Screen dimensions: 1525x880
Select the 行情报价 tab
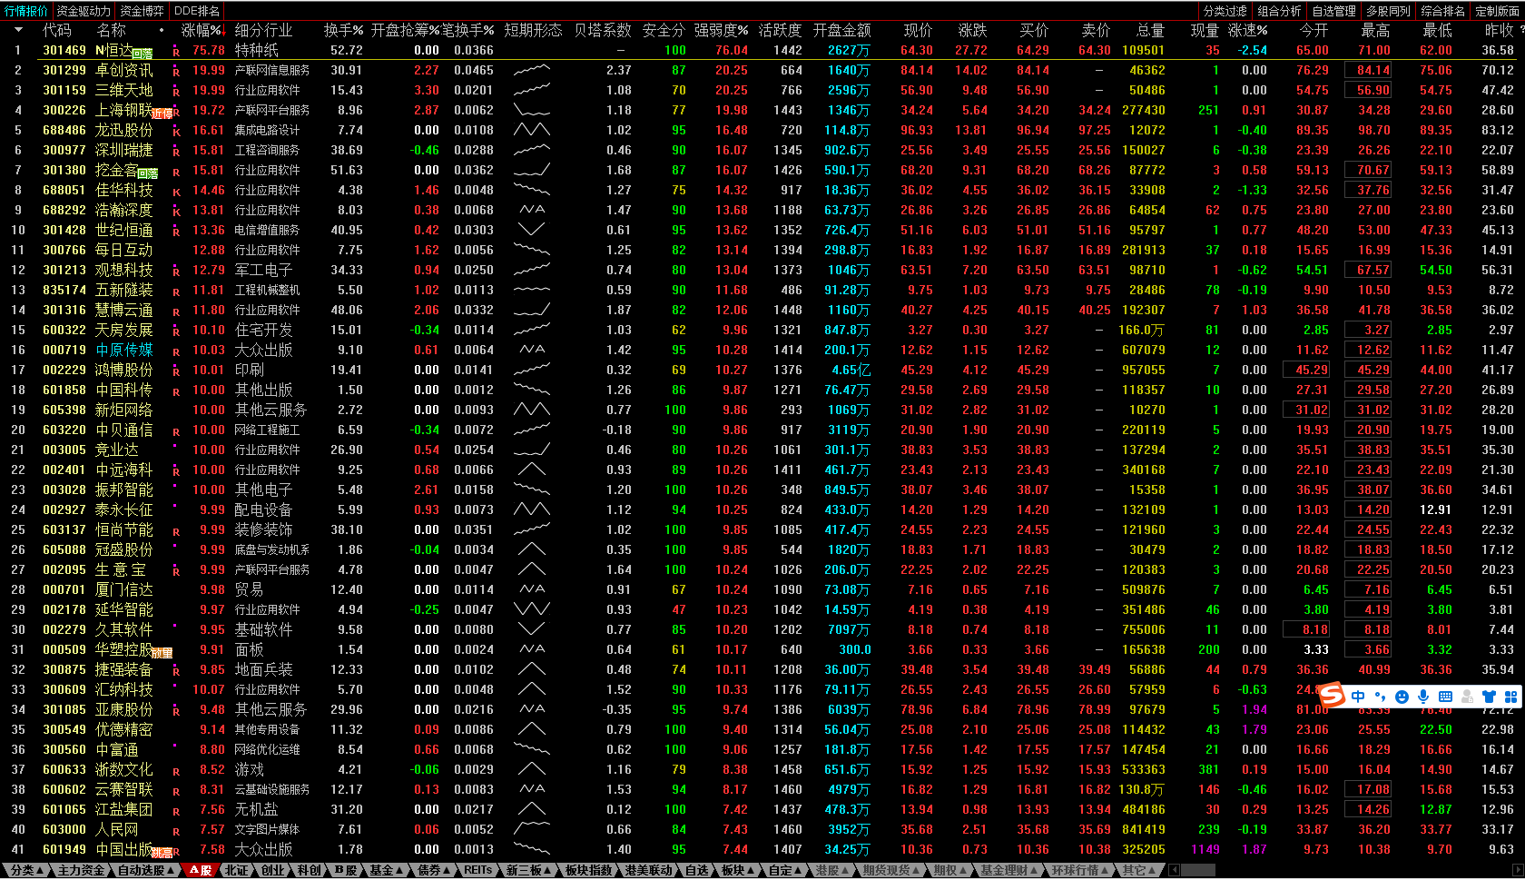pyautogui.click(x=26, y=11)
